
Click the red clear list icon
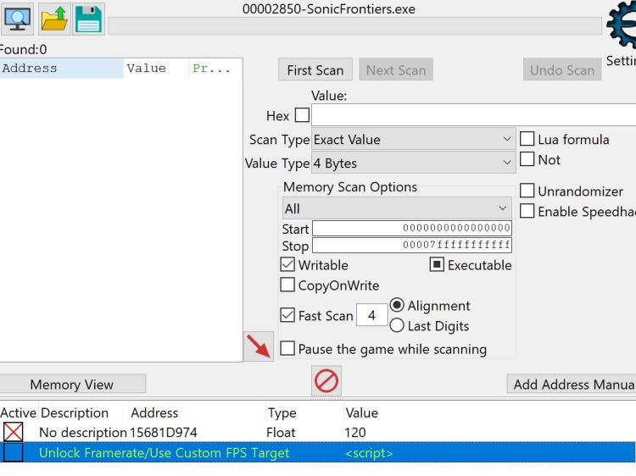pos(327,383)
